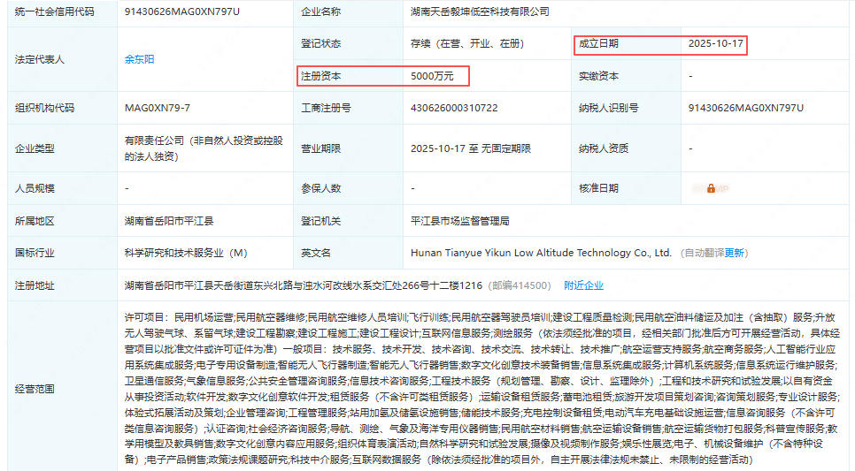The image size is (855, 471).
Task: Click company name 湖南天岳毅坤低空科技有限公司
Action: click(x=480, y=12)
